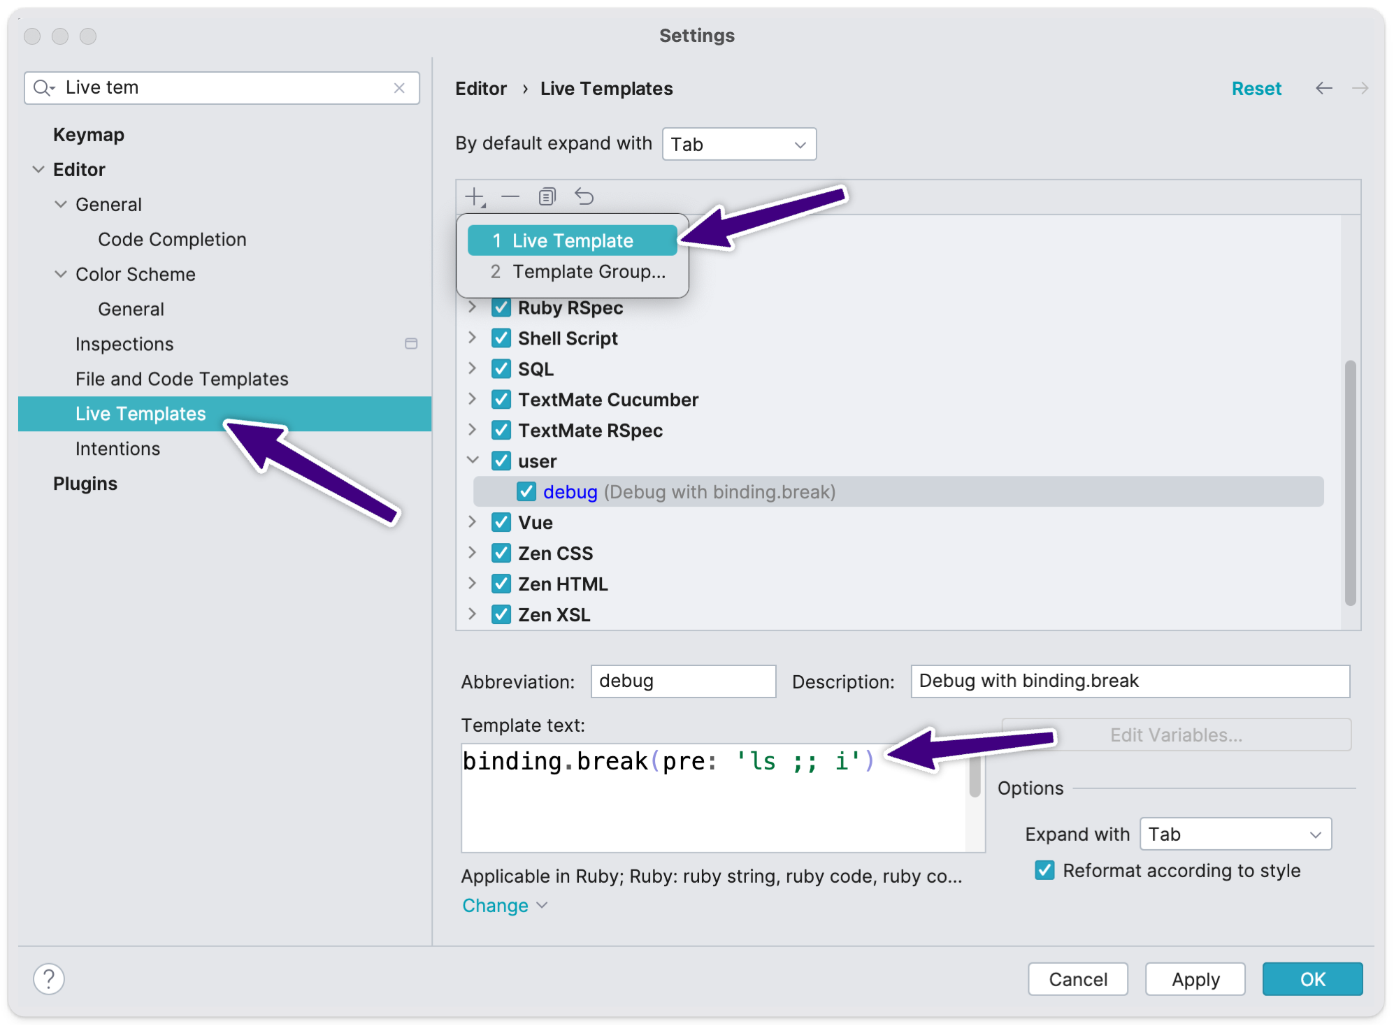
Task: Toggle the SQL group checkbox
Action: pyautogui.click(x=501, y=369)
